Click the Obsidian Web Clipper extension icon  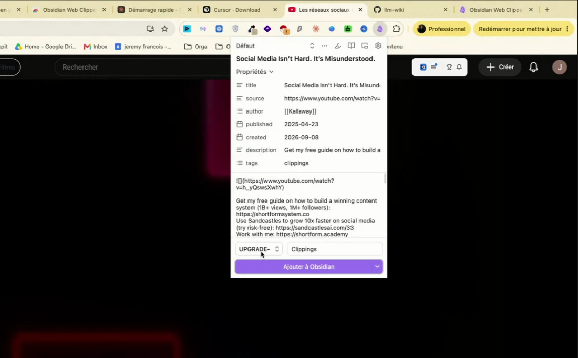tap(380, 29)
